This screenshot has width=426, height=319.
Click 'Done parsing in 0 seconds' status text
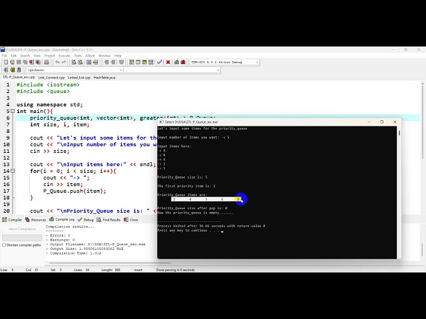(176, 270)
